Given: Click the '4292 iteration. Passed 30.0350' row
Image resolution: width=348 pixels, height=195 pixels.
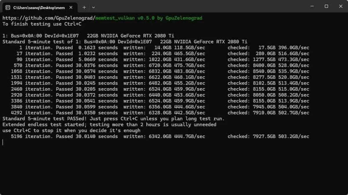Looking at the screenshot, I should 160,113.
